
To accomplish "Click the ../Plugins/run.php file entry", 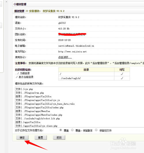I will pos(30,93).
